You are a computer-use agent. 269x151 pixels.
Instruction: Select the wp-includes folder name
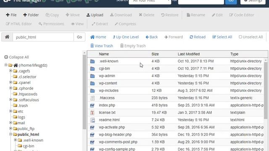point(108,91)
